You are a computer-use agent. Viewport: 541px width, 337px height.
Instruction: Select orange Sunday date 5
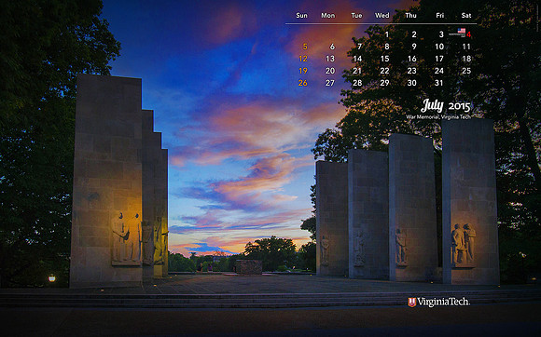point(305,47)
